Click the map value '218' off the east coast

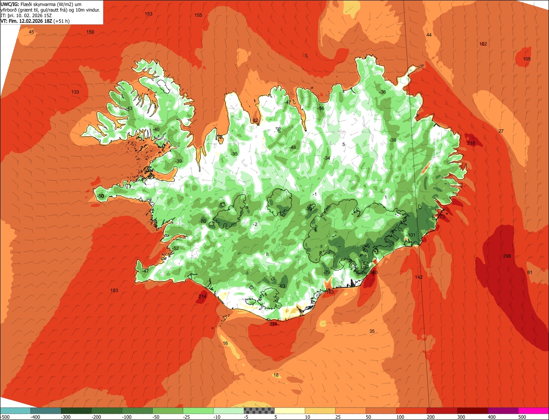(x=471, y=143)
